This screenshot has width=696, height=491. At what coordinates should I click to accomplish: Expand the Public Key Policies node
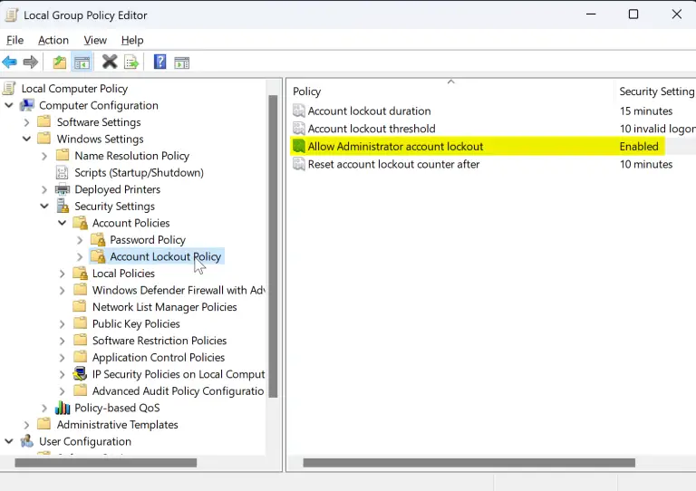[63, 323]
